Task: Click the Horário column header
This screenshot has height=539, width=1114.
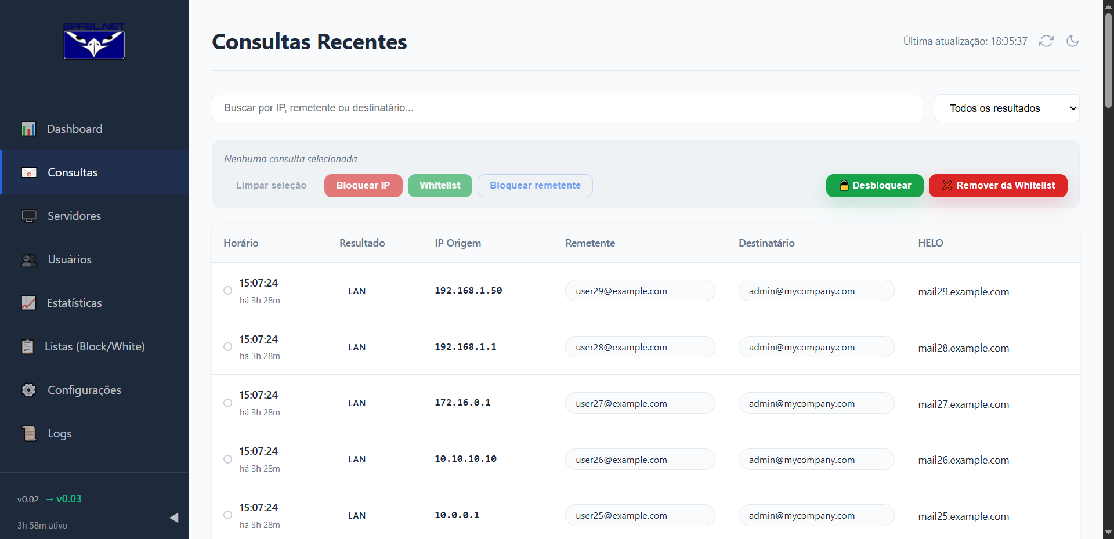Action: click(241, 243)
